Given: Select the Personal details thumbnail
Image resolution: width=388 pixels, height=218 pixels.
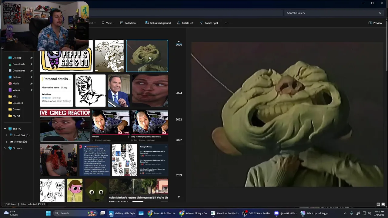Looking at the screenshot, I should coord(56,91).
